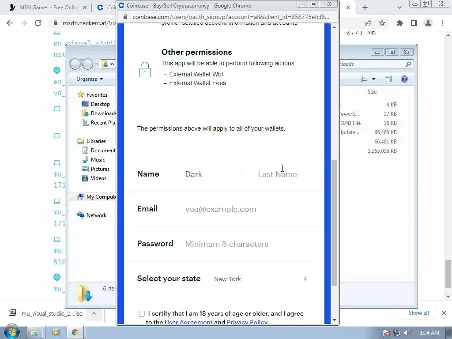
Task: Click the 66,460 KB file size entry
Action: [385, 132]
